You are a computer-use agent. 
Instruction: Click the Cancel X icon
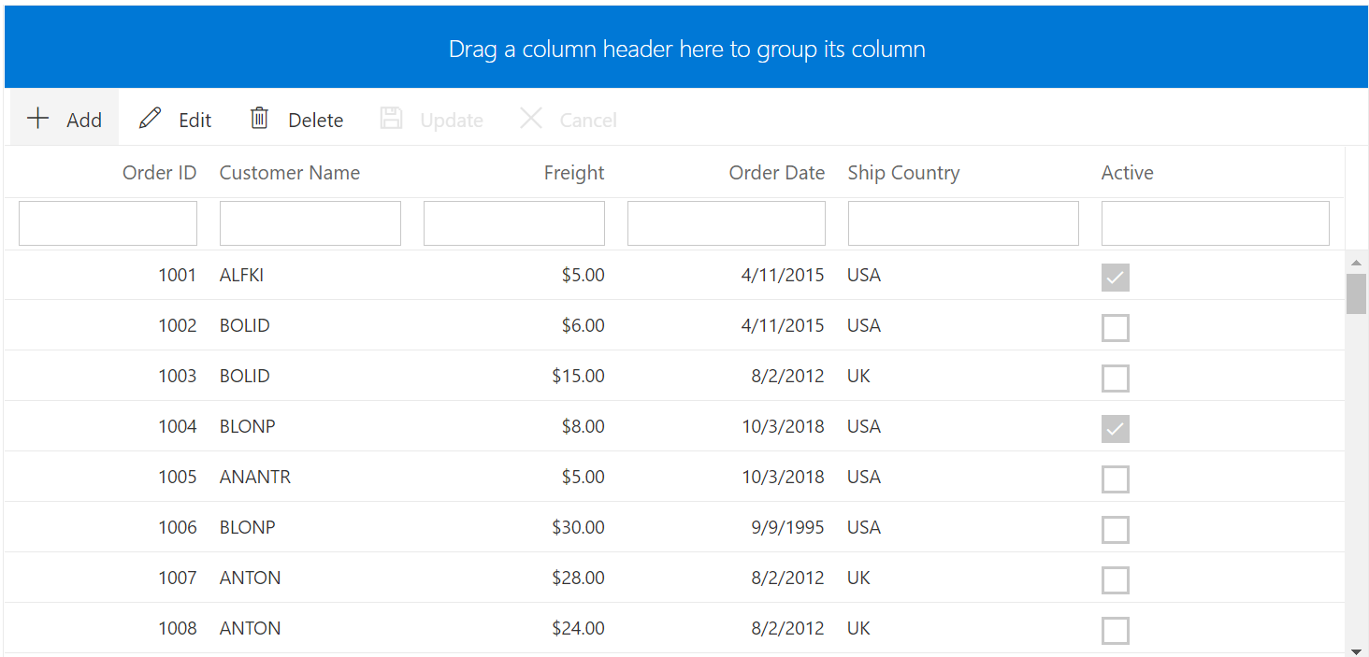click(x=531, y=119)
